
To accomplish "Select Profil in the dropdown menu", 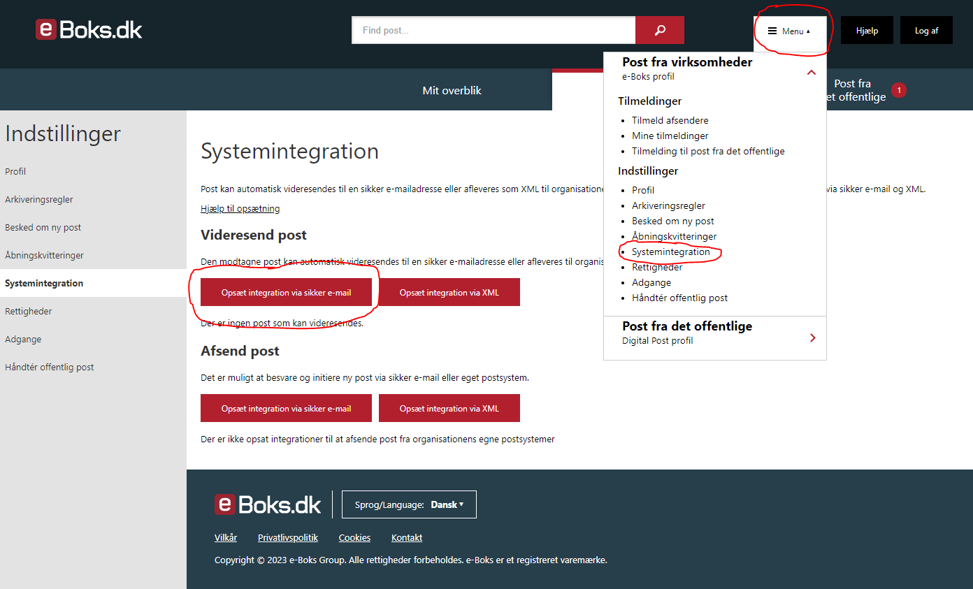I will [643, 190].
